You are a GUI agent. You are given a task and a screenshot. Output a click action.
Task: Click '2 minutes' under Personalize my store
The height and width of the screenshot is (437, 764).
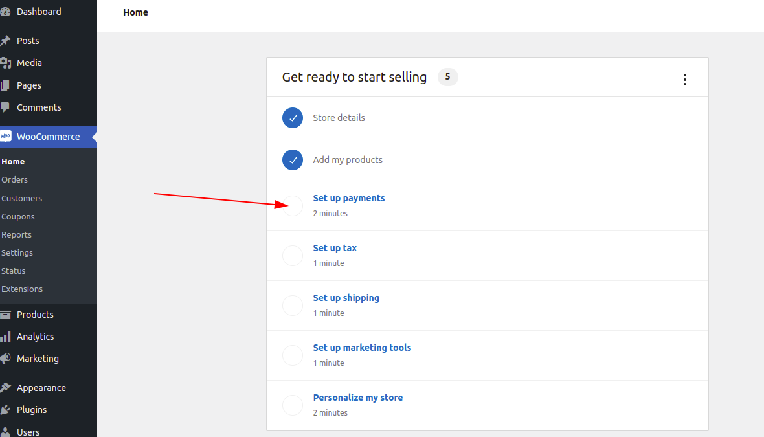[330, 412]
